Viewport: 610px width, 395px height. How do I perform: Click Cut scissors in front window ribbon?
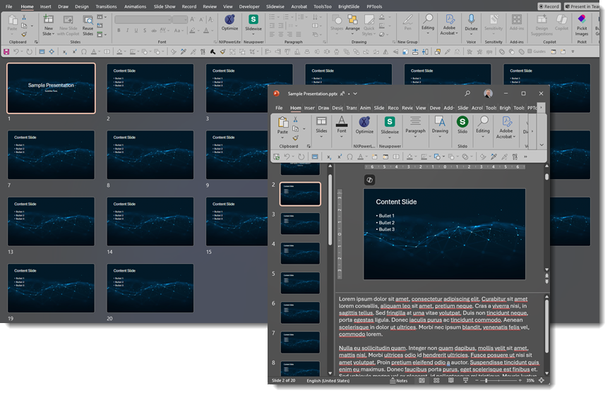click(x=295, y=119)
